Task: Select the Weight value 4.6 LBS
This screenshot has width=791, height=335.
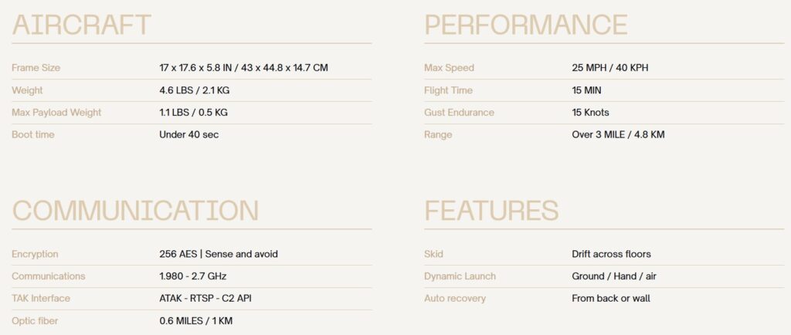Action: (194, 90)
